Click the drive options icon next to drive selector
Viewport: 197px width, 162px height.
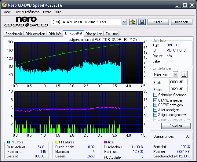click(x=133, y=22)
